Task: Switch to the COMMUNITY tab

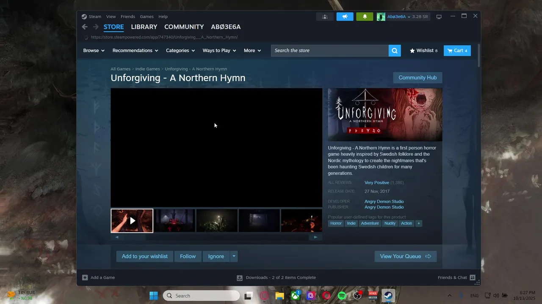Action: [184, 27]
